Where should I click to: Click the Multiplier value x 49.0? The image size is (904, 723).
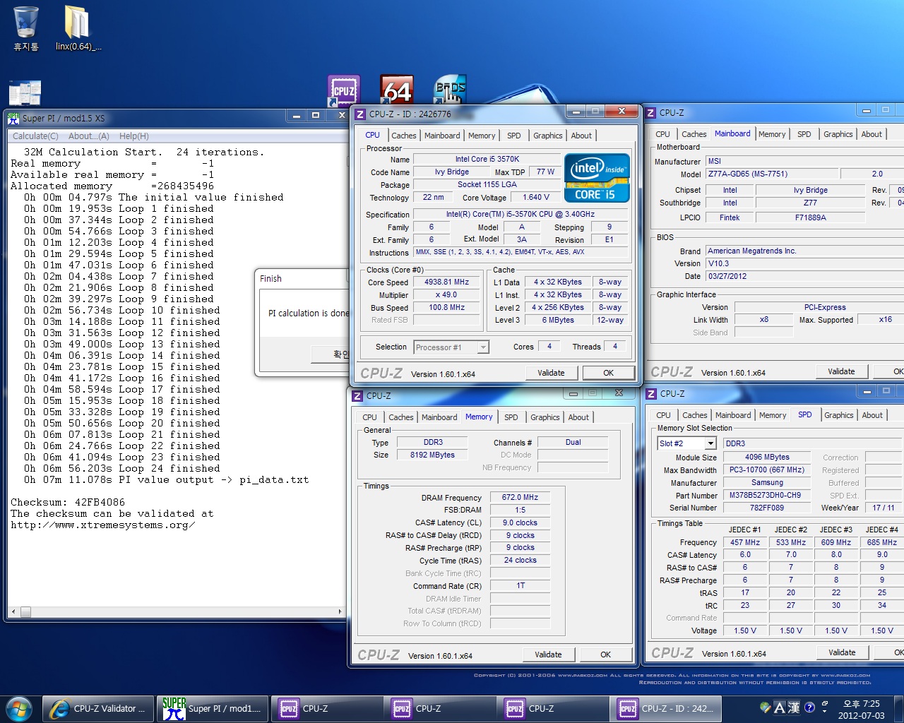tap(446, 294)
